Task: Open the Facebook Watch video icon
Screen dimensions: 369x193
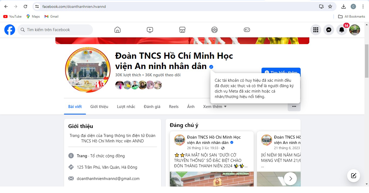Action: tap(150, 30)
